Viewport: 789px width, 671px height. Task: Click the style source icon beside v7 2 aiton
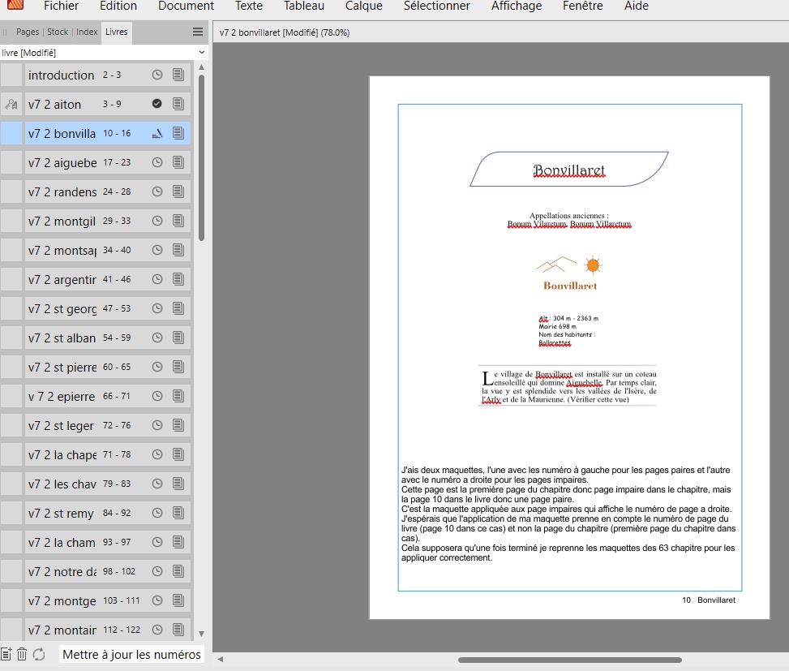point(11,104)
